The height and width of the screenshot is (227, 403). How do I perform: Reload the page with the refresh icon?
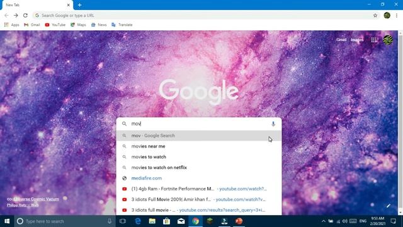click(x=25, y=15)
